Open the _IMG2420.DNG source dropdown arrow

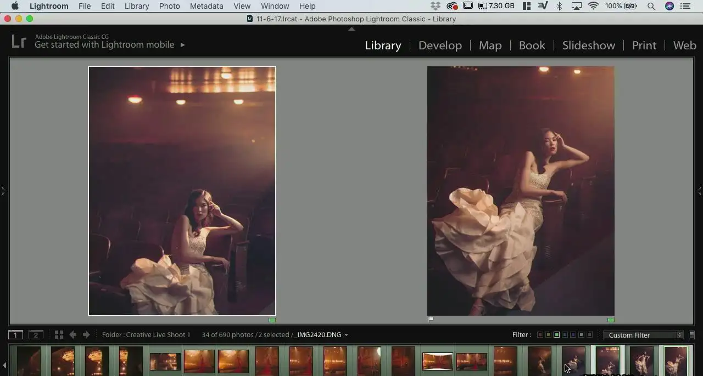(346, 335)
